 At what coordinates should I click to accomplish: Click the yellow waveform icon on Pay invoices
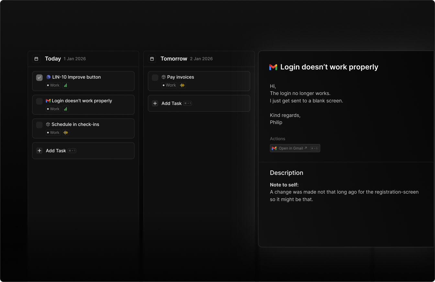click(x=182, y=85)
